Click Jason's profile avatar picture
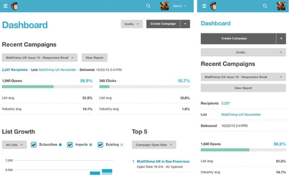 164,6
